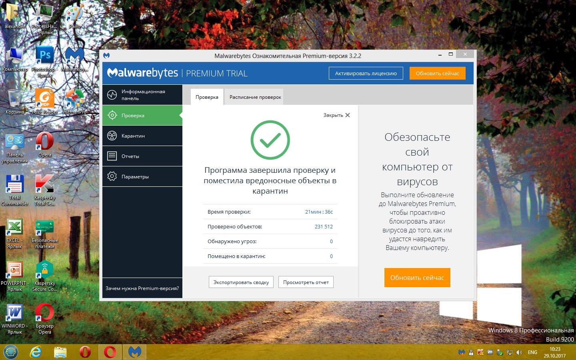576x360 pixels.
Task: Select the Opera desktop icon beside Панель управления
Action: pyautogui.click(x=45, y=145)
